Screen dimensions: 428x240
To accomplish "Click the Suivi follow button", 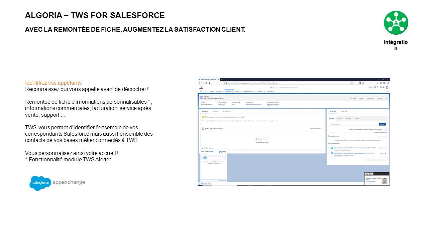I will point(354,98).
